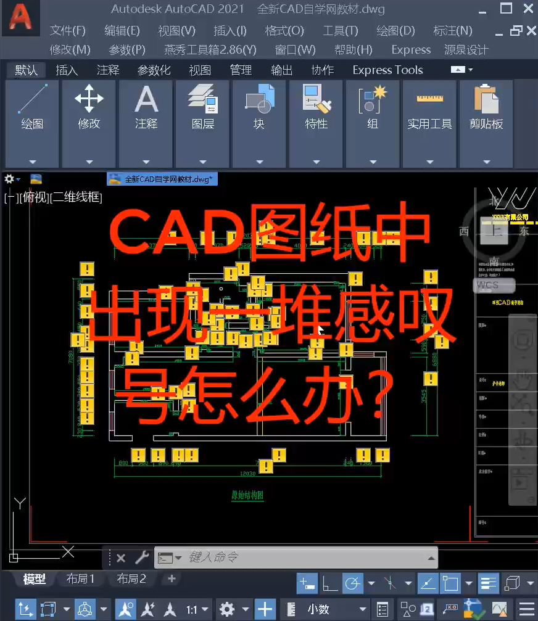Open quick properties list icon

tap(383, 609)
